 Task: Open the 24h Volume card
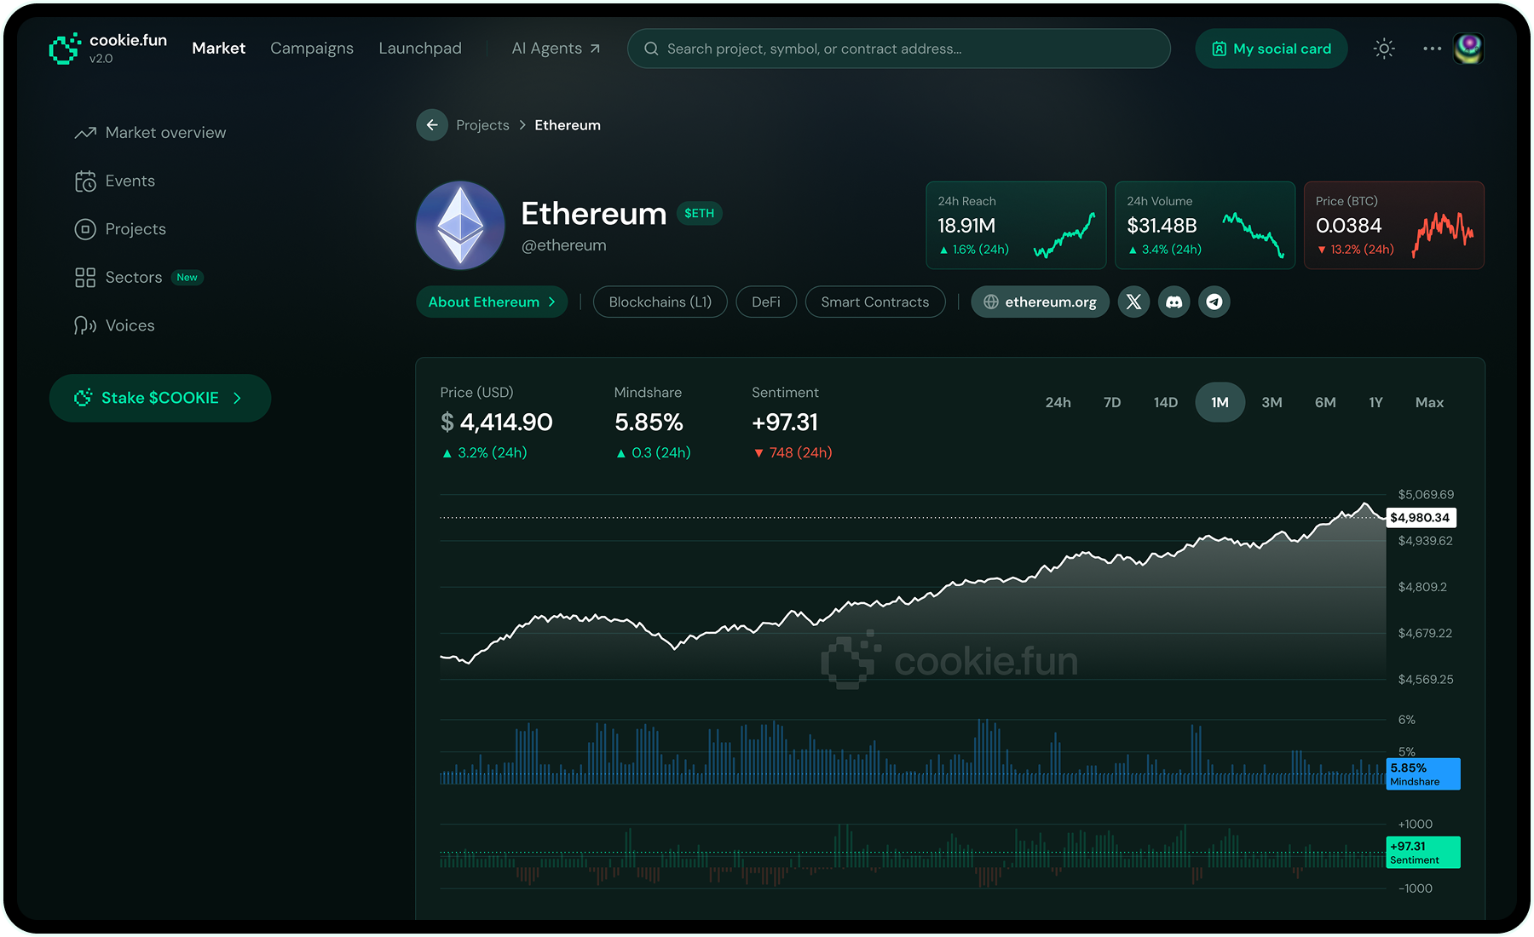click(1205, 225)
